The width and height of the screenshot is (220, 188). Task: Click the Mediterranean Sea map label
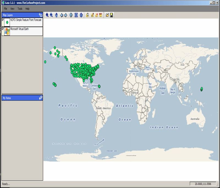tap(134, 72)
